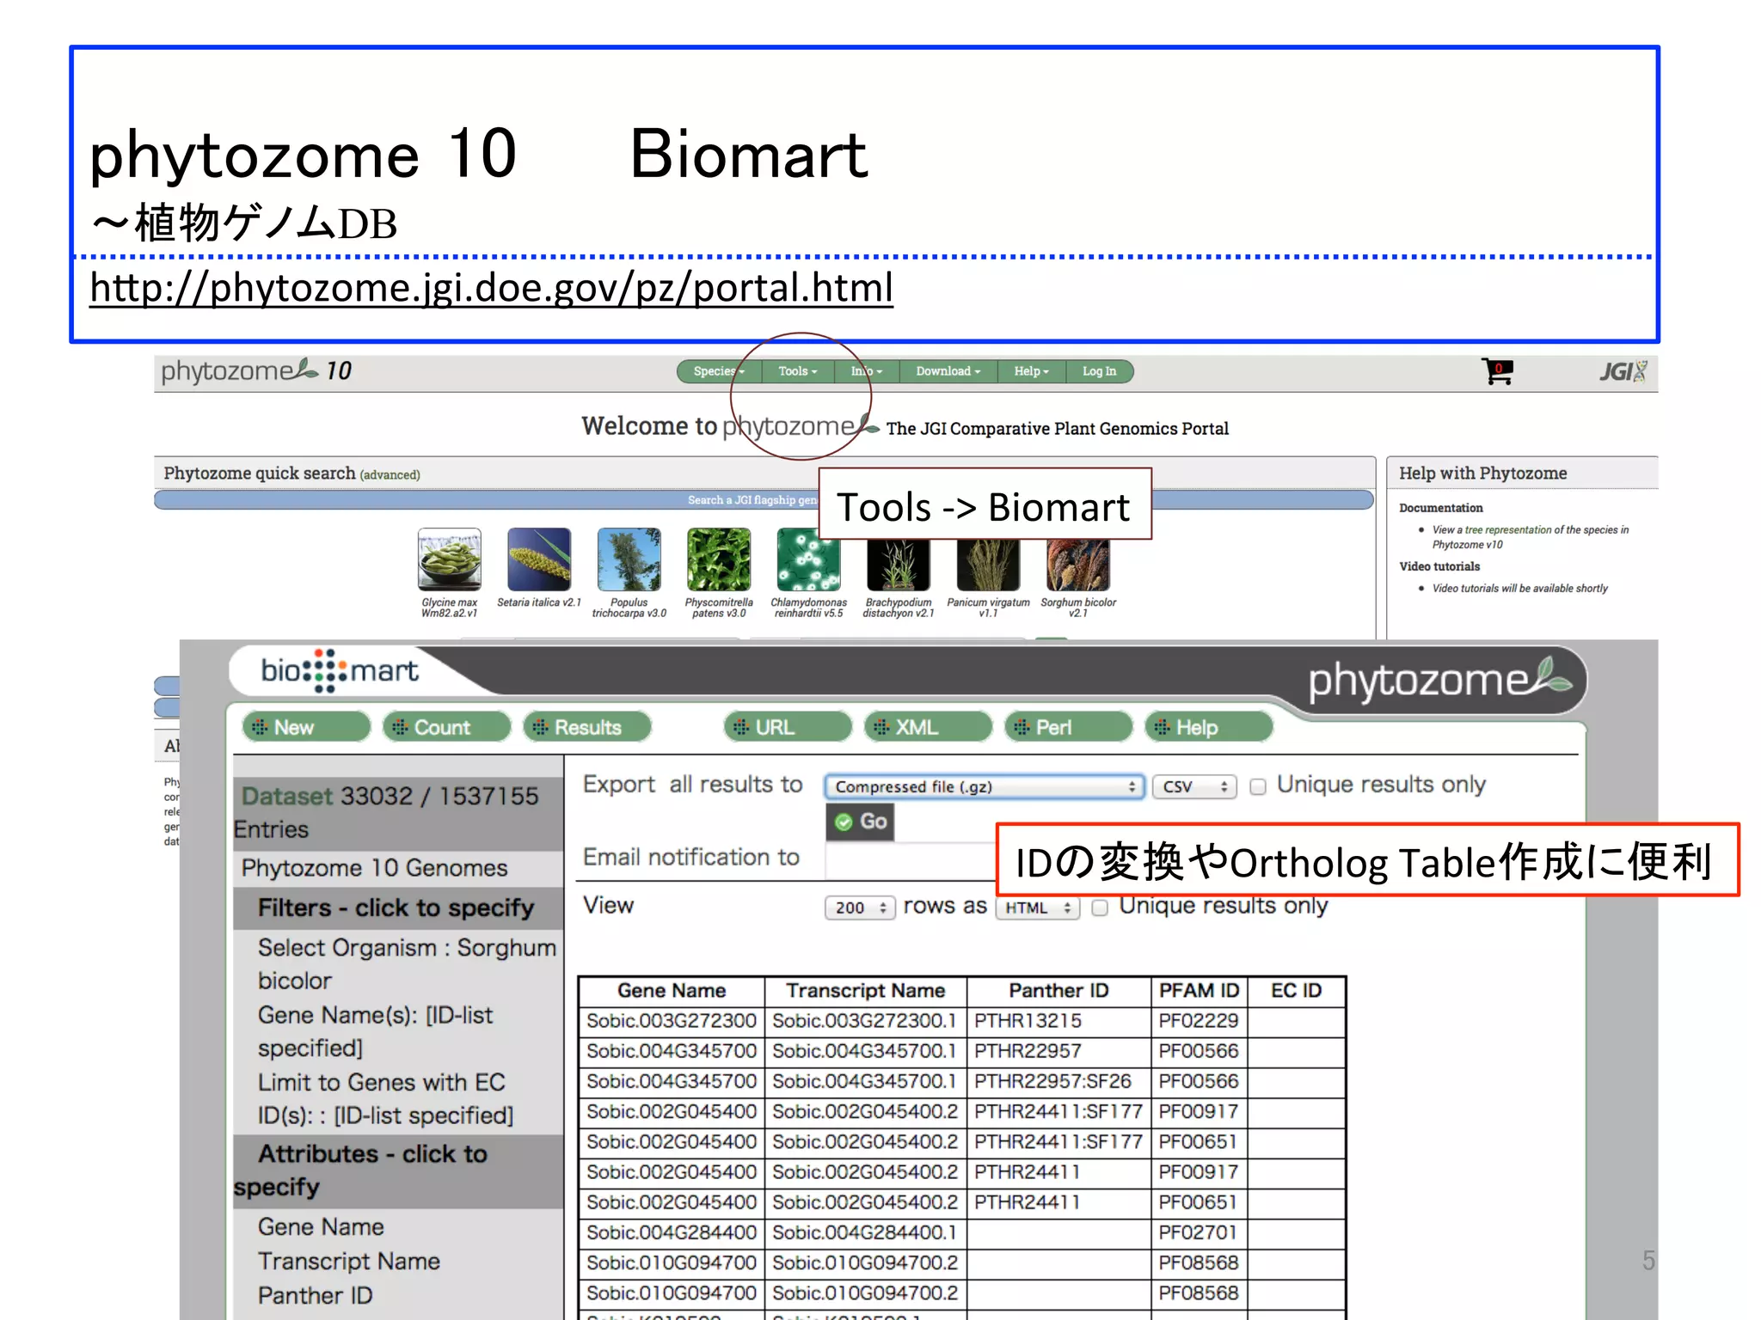Click the Transcript Name column header

865,991
